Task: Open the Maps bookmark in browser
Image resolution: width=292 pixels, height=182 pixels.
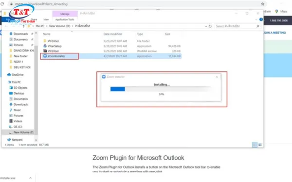Action: tap(281, 11)
